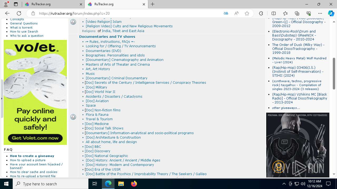The image size is (337, 189).
Task: Open File Explorer from the taskbar
Action: (121, 184)
